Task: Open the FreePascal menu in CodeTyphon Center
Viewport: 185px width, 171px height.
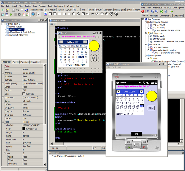Action: point(158,7)
